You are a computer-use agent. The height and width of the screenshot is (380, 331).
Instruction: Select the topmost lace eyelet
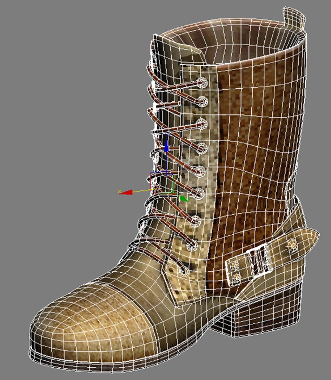tap(202, 82)
